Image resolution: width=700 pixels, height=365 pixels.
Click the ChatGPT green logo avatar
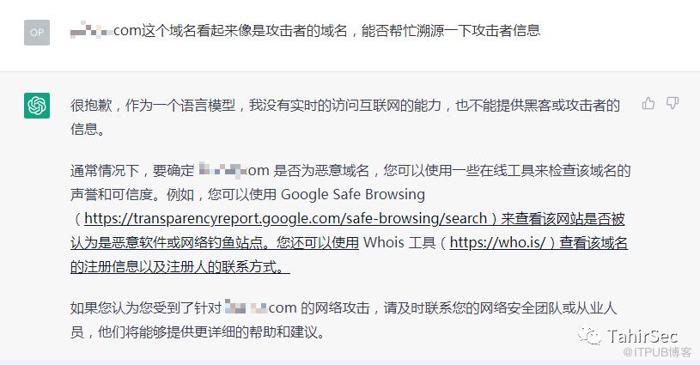coord(37,106)
